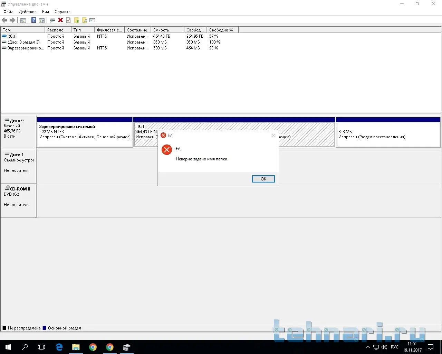Switch to the Disk Management taskbar icon
The width and height of the screenshot is (442, 354).
click(x=126, y=347)
